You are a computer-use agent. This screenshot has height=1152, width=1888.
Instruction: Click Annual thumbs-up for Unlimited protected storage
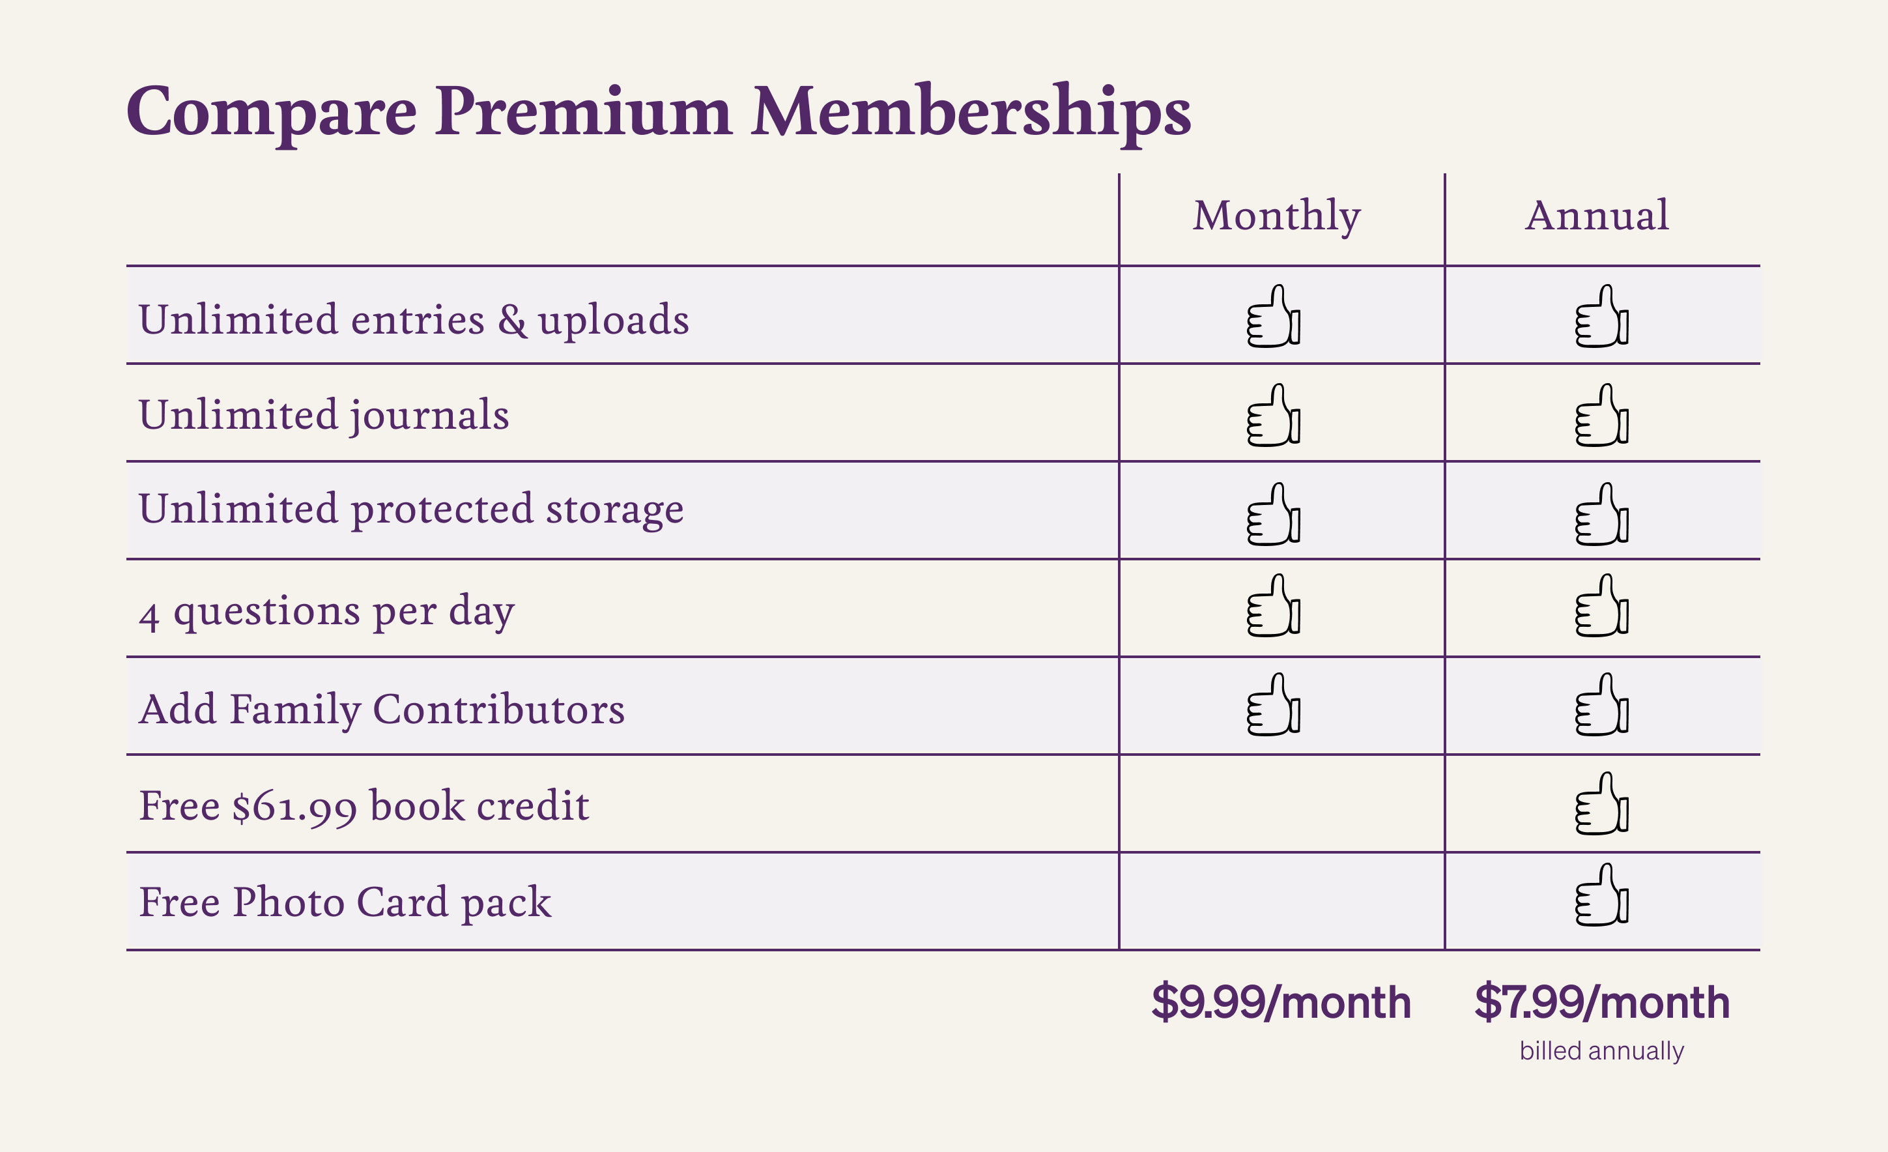1601,513
